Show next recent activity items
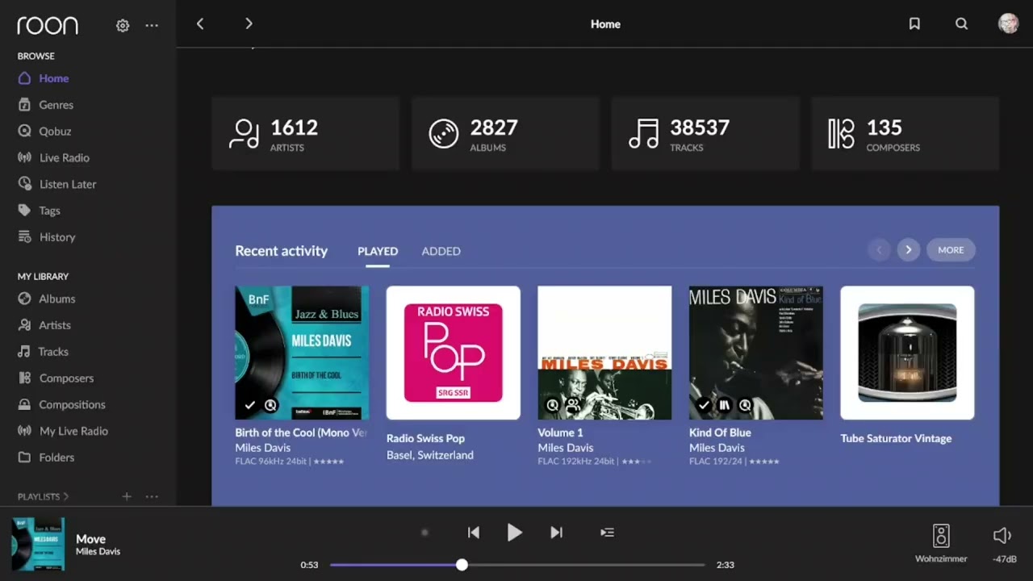The image size is (1033, 581). (909, 250)
